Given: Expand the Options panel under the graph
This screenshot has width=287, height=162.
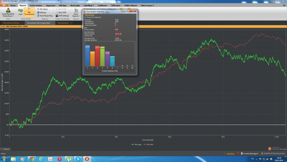Looking at the screenshot, I should [x=5, y=149].
